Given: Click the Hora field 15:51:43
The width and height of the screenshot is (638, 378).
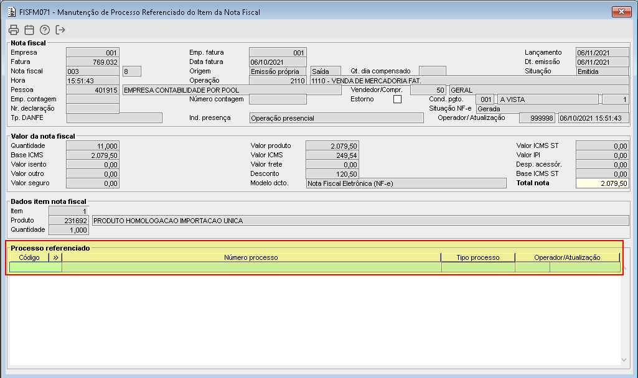Looking at the screenshot, I should pos(93,80).
